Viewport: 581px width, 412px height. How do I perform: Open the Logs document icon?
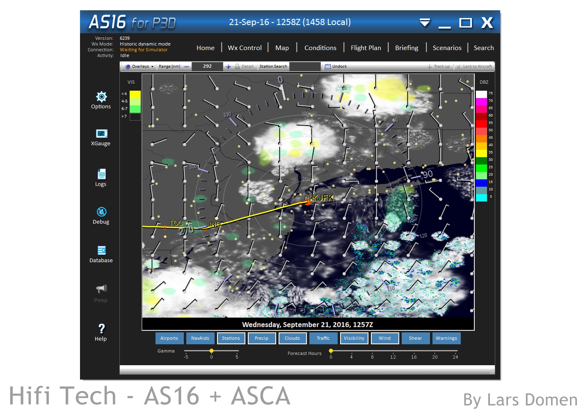[x=101, y=174]
